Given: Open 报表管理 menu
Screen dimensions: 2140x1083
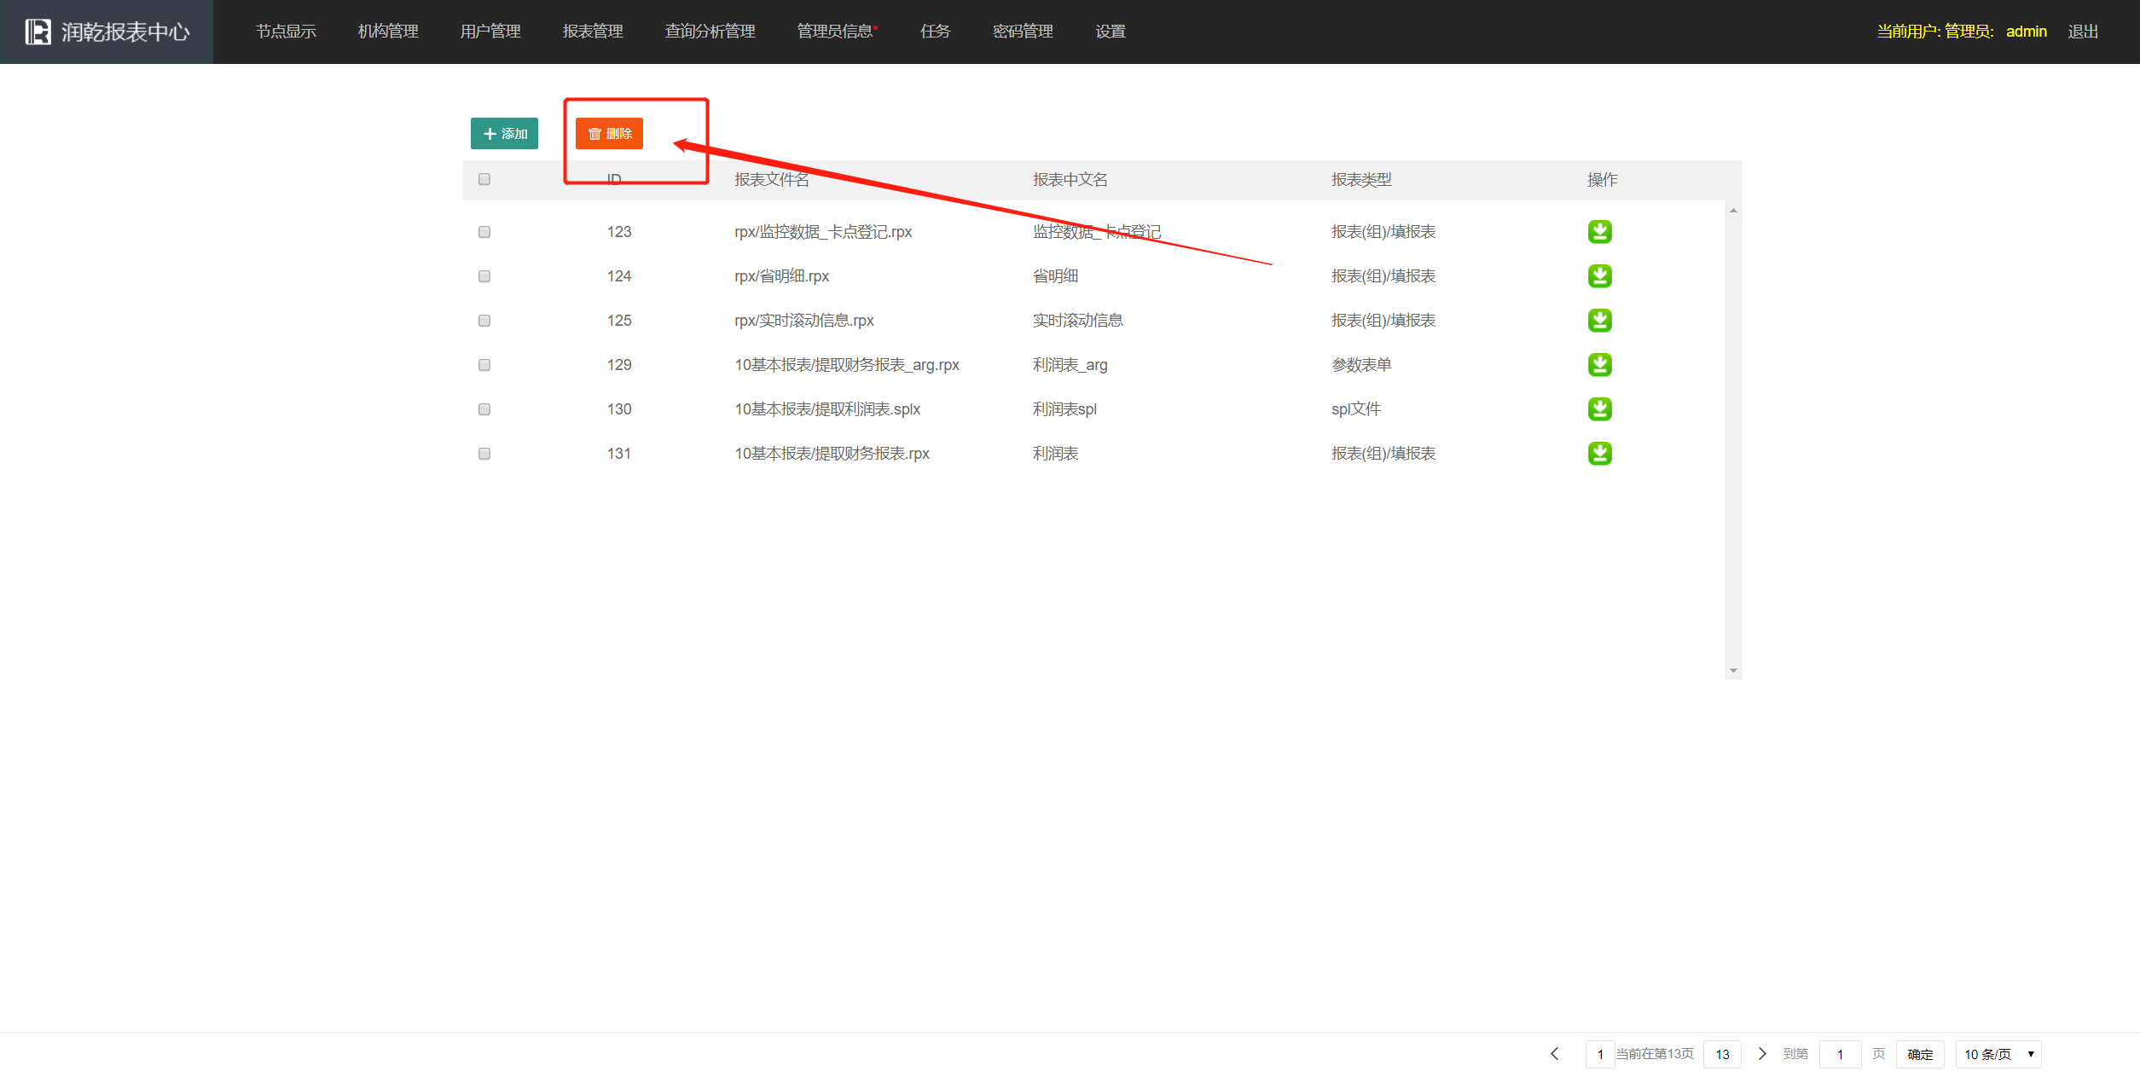Looking at the screenshot, I should [x=593, y=32].
